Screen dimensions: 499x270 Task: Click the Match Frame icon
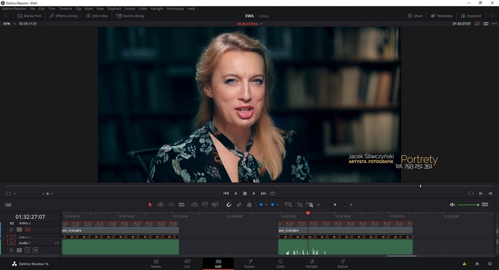click(471, 194)
